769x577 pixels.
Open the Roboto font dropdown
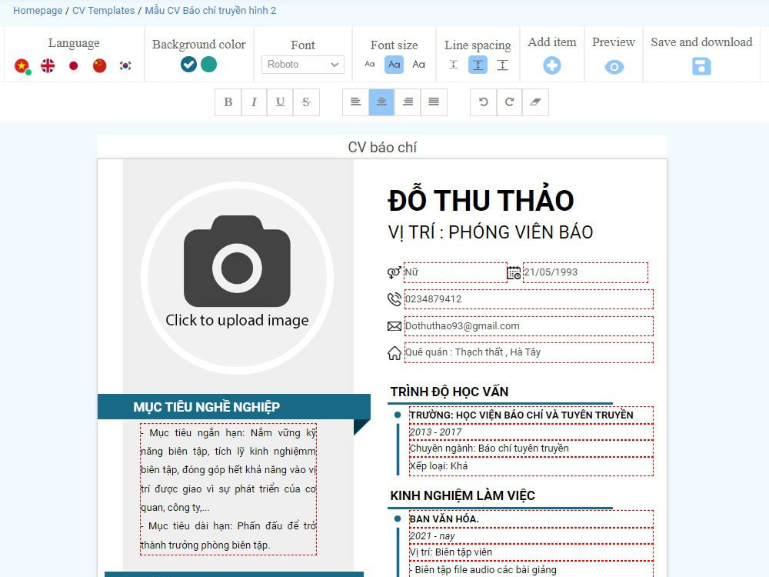coord(302,65)
